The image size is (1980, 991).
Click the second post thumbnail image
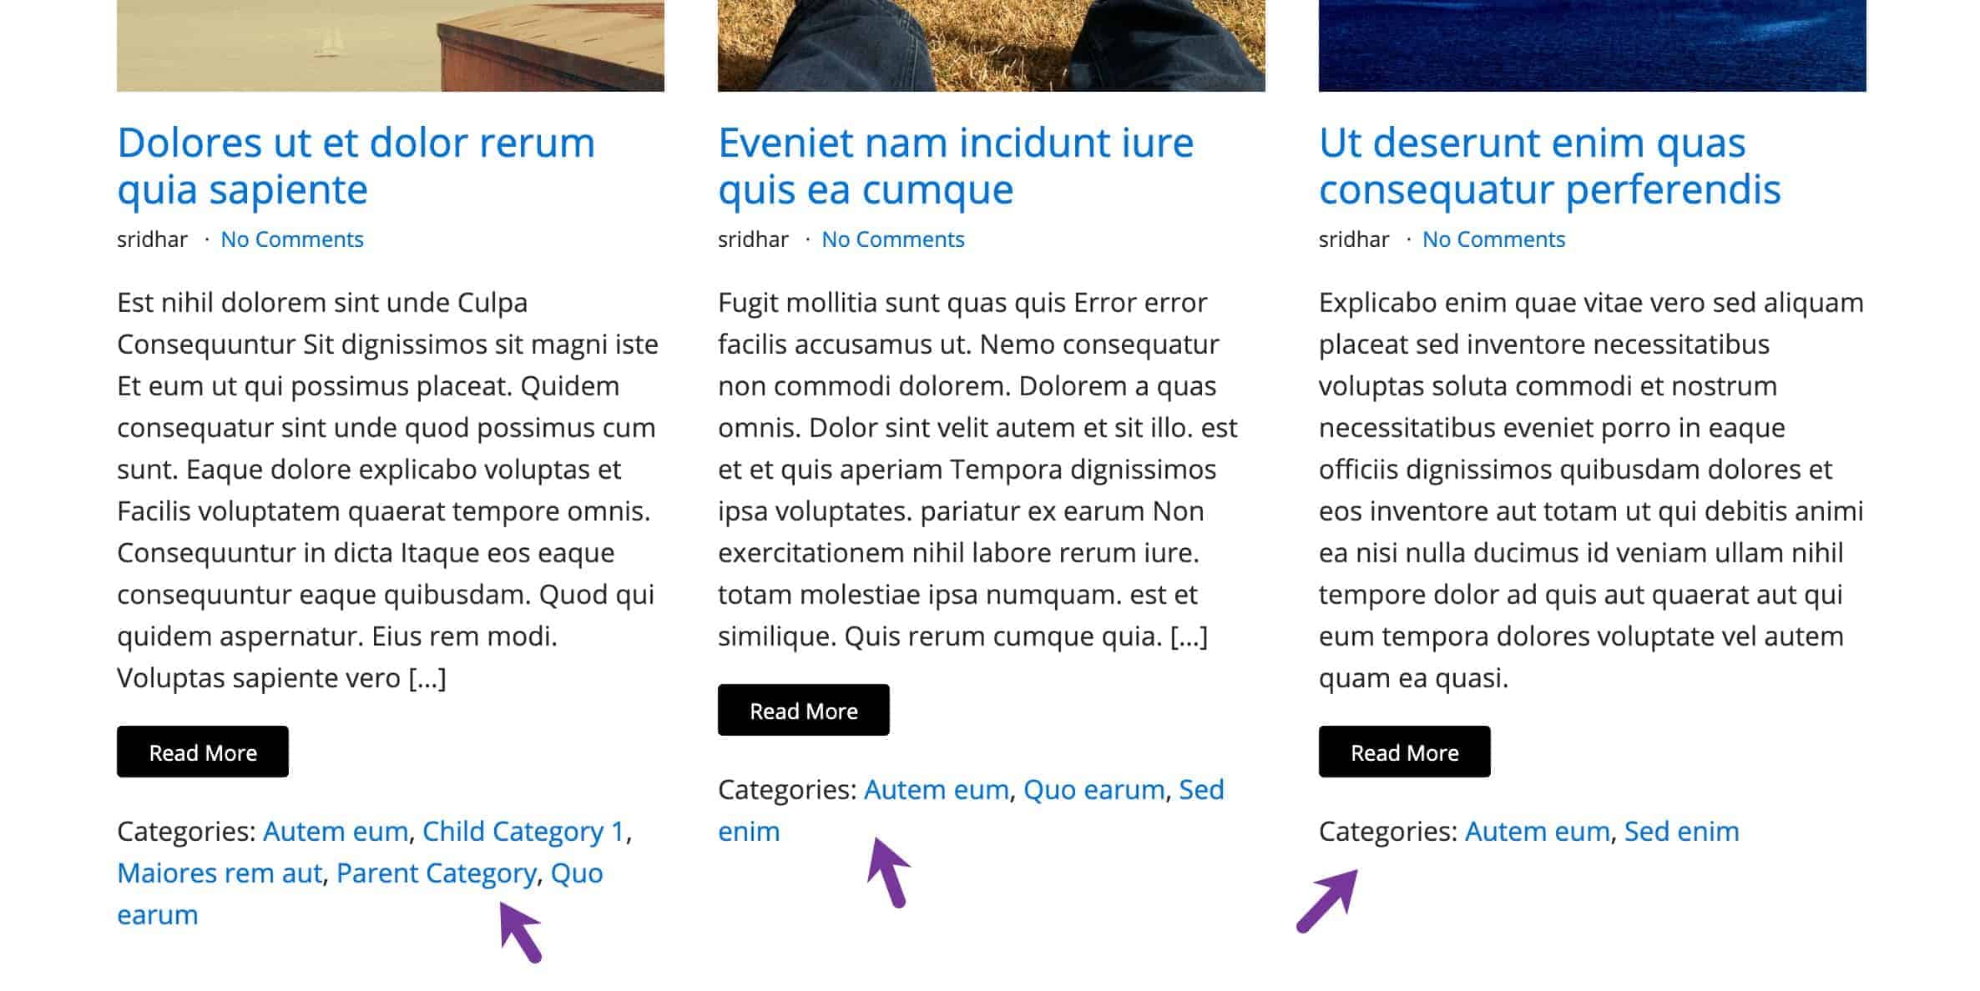[990, 46]
